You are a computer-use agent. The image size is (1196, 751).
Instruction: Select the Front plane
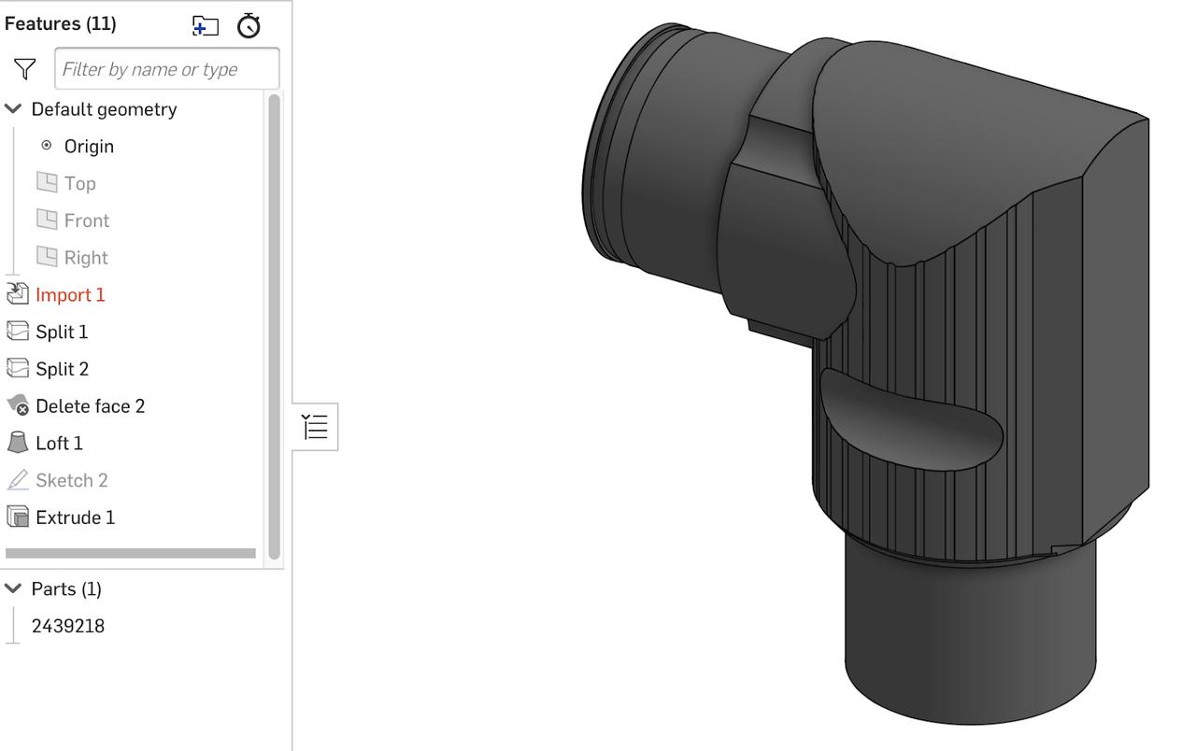(84, 220)
